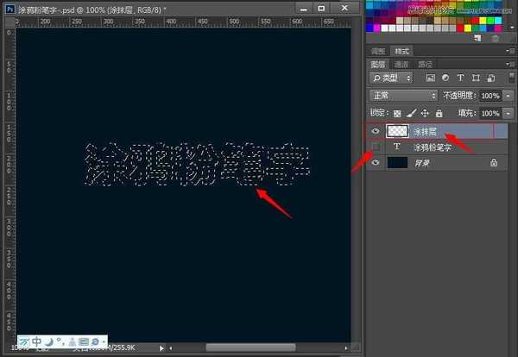Filter layers by smart objects icon
The image size is (518, 357).
click(x=491, y=78)
